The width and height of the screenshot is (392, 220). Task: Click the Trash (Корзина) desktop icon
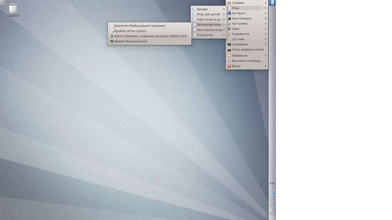[x=13, y=8]
